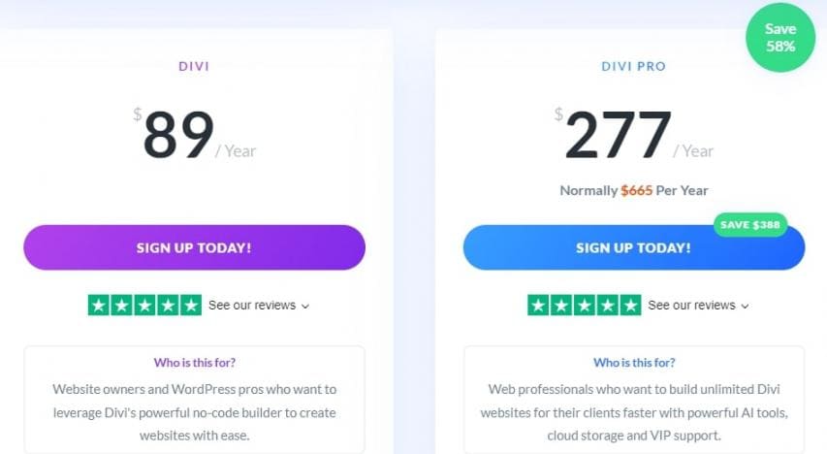The height and width of the screenshot is (454, 827).
Task: Click the green SAVE $388 tag
Action: point(749,224)
